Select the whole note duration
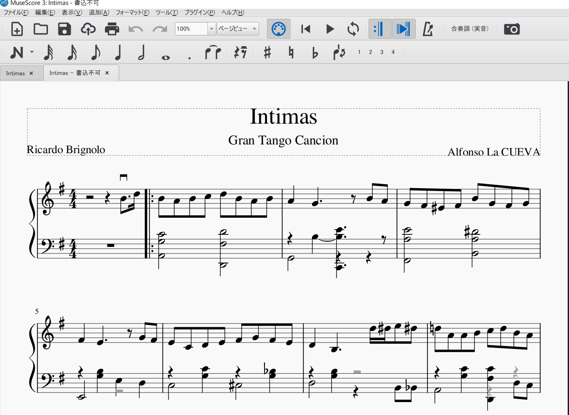Viewport: 569px width, 415px height. (166, 57)
